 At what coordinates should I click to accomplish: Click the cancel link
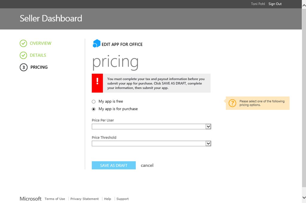pos(147,165)
